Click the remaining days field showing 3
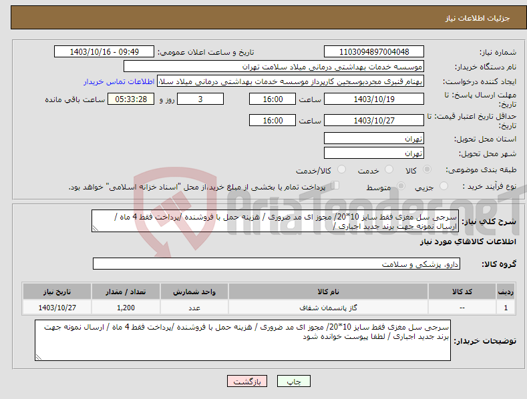This screenshot has height=399, width=527. click(200, 99)
